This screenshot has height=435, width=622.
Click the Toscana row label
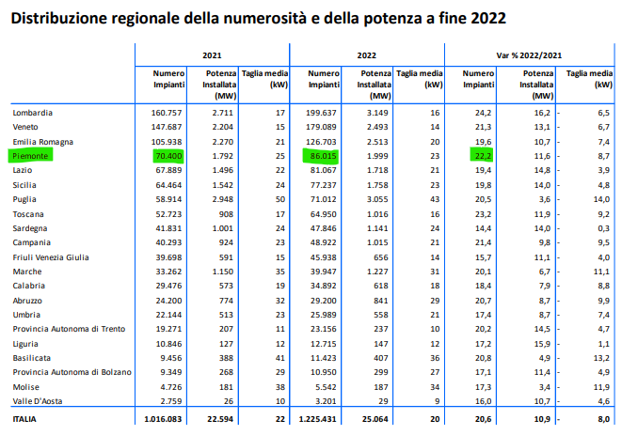pos(28,214)
